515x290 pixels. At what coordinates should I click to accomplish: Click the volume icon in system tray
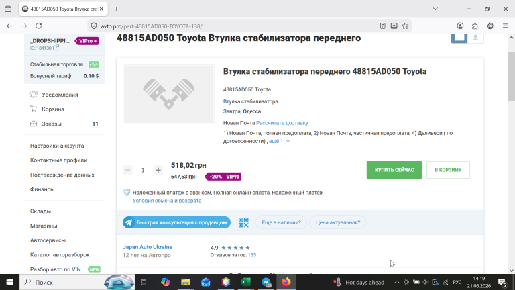(x=426, y=282)
